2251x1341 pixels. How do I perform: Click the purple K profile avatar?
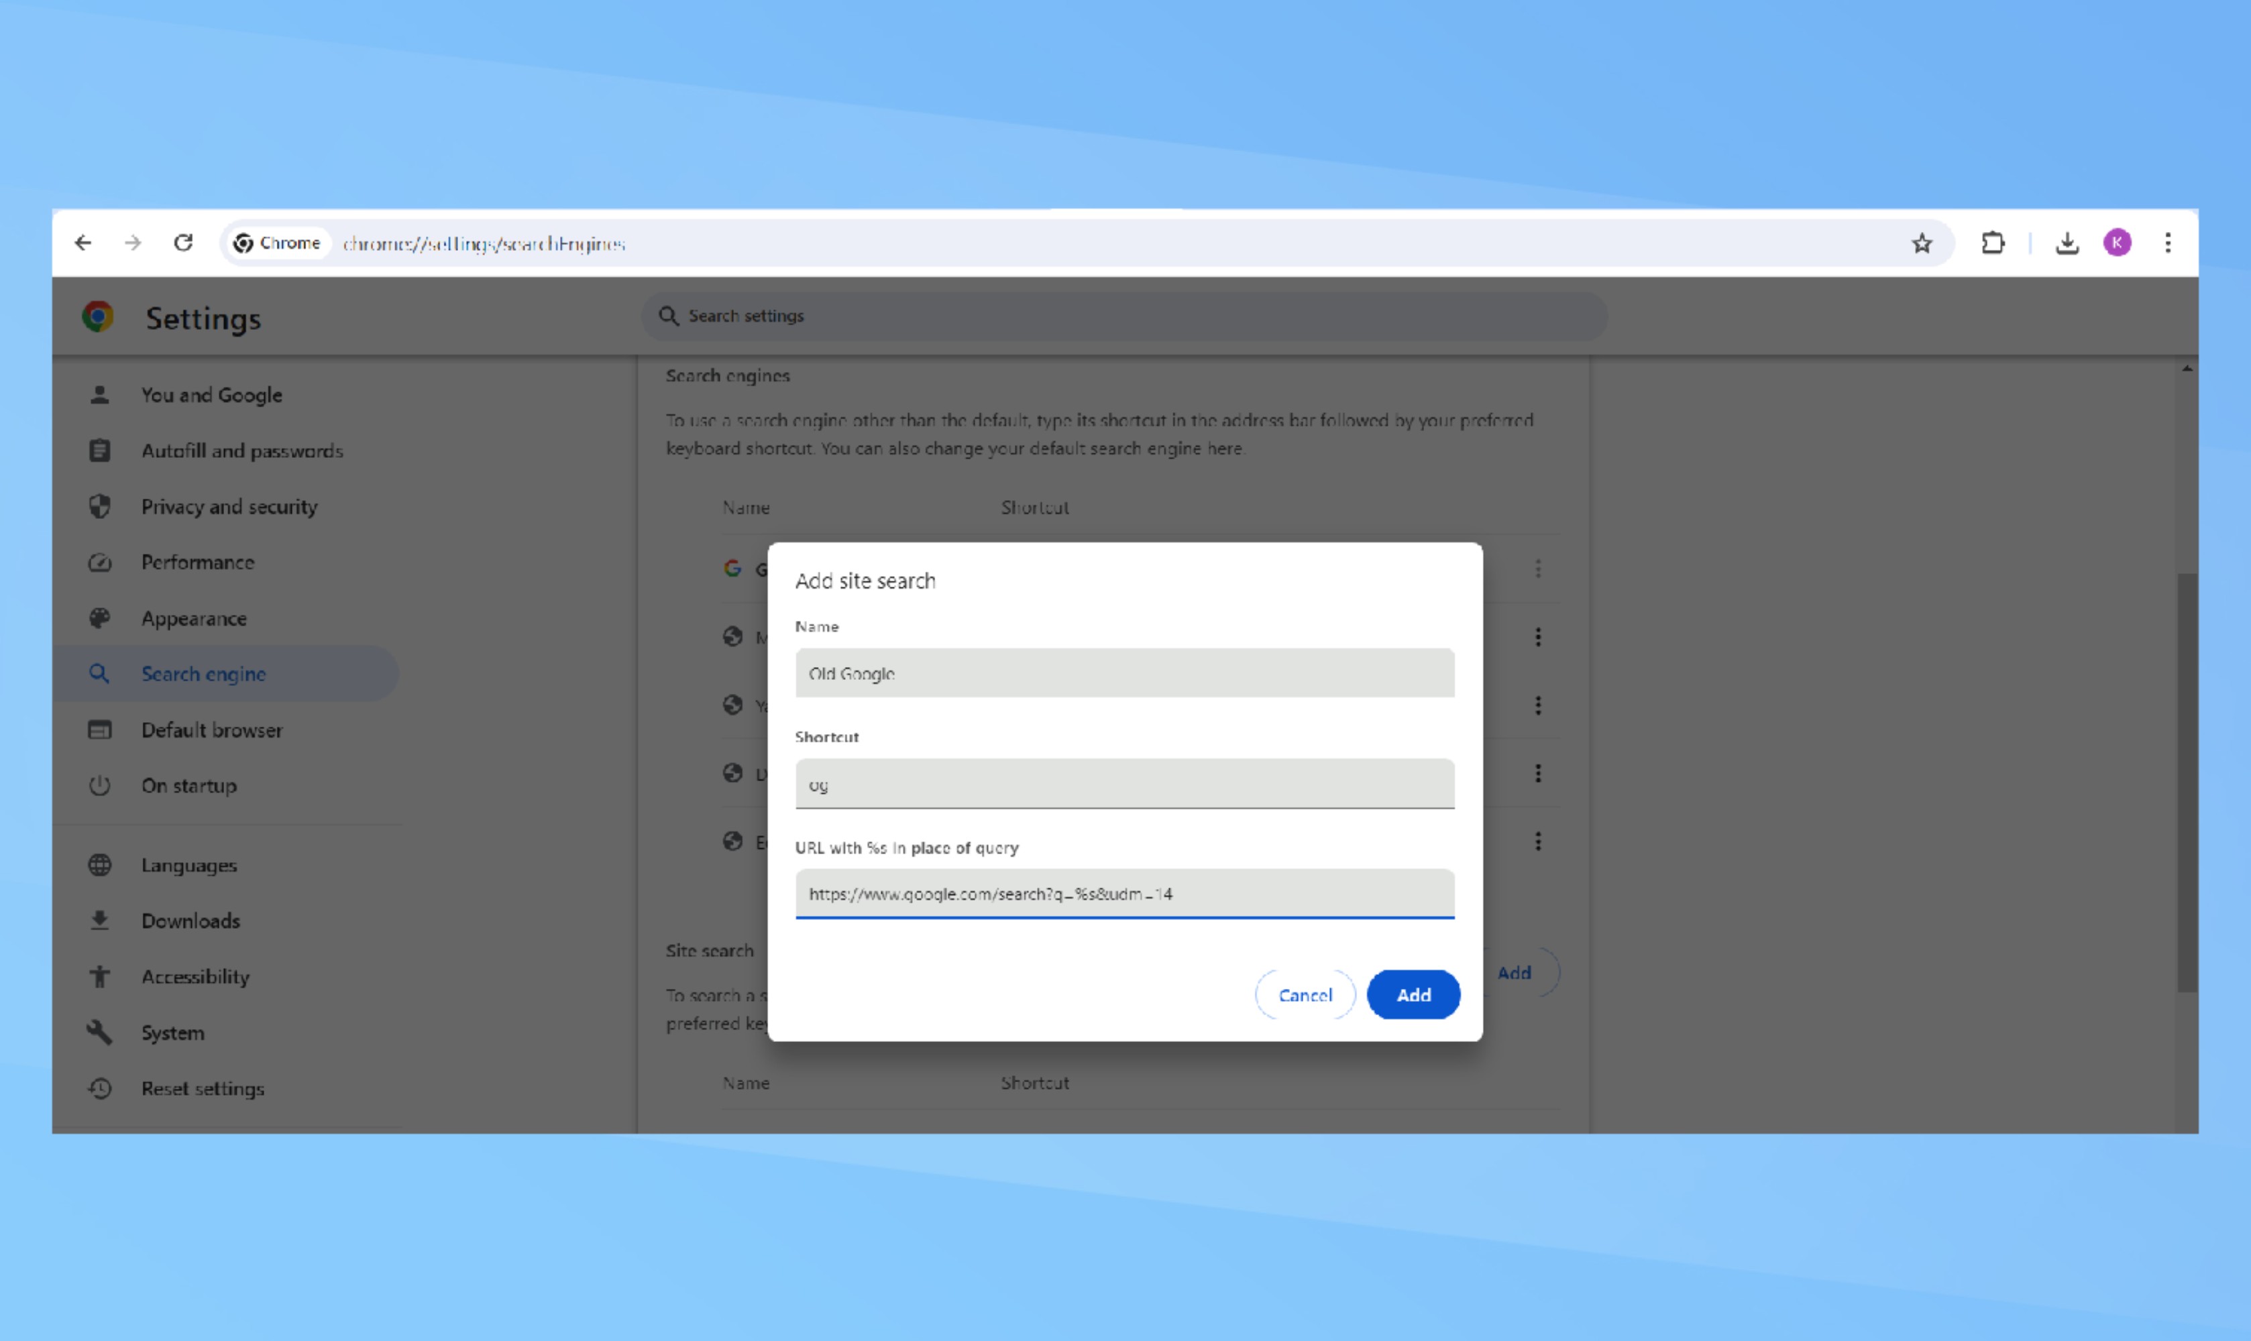click(2118, 242)
